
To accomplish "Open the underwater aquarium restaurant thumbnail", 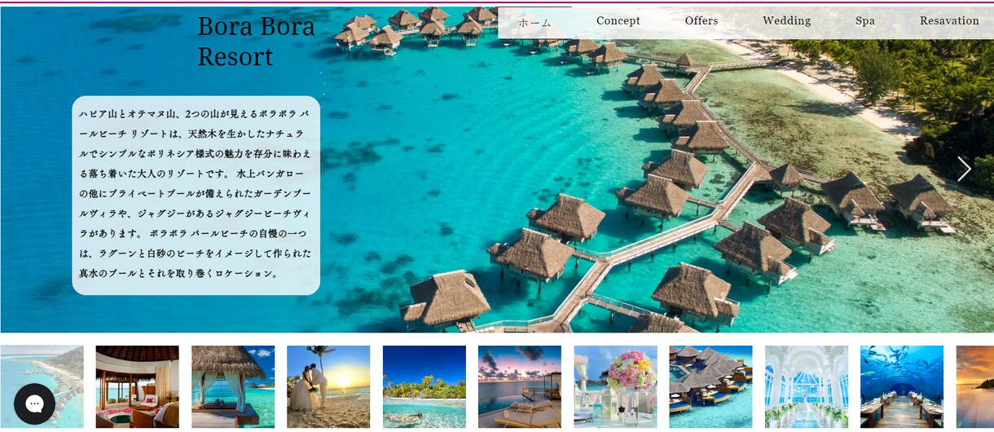I will [902, 386].
